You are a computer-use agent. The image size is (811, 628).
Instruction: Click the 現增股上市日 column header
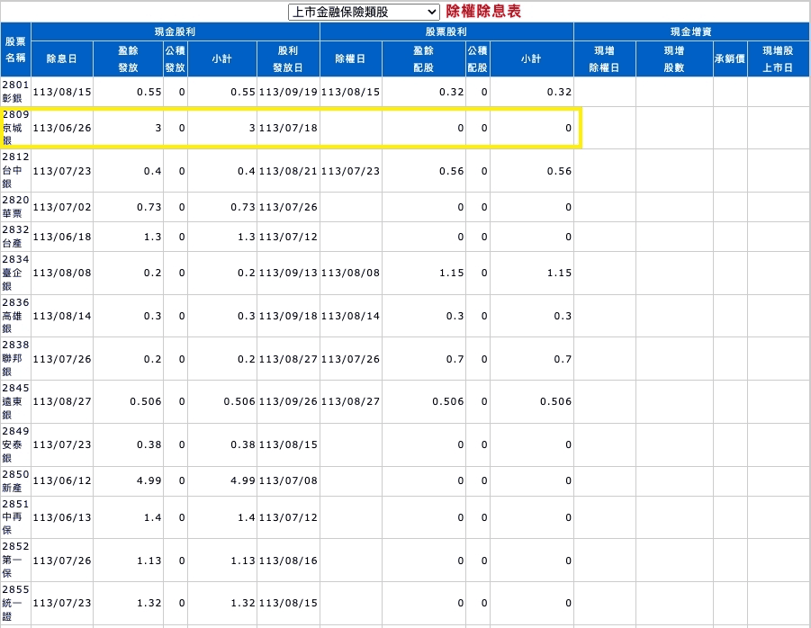(779, 58)
